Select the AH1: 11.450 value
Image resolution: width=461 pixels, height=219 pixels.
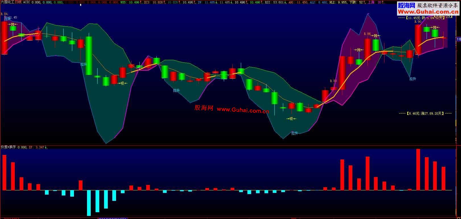tap(298, 2)
